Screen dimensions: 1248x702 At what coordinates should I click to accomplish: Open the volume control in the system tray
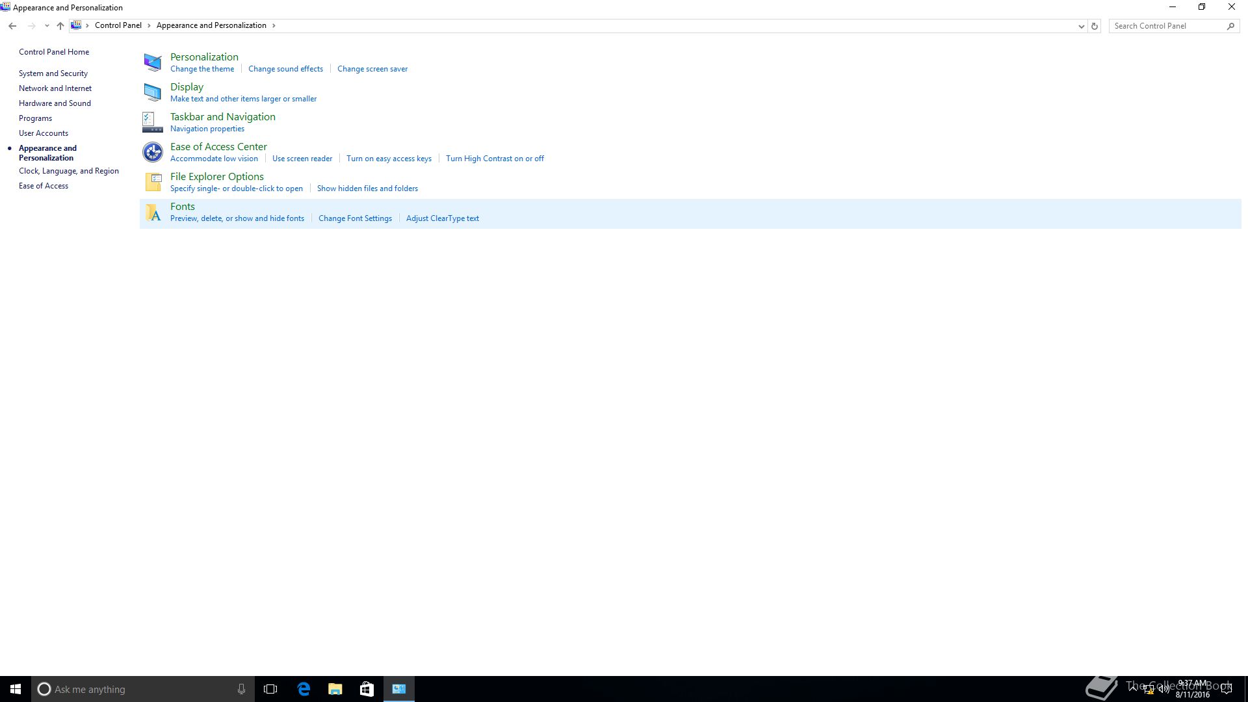pyautogui.click(x=1163, y=690)
